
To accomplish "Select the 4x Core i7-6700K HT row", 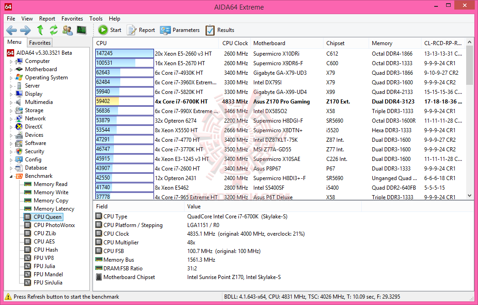I will click(279, 102).
